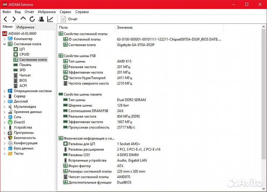Screen dimensions: 267x192
Task: Expand the Операционная система node
Action: (4, 91)
